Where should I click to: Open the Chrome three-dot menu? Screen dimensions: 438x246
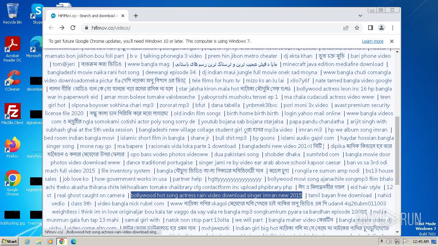click(392, 28)
